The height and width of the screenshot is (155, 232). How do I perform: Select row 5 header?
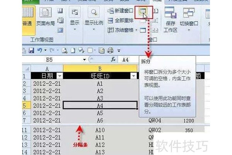[26, 106]
